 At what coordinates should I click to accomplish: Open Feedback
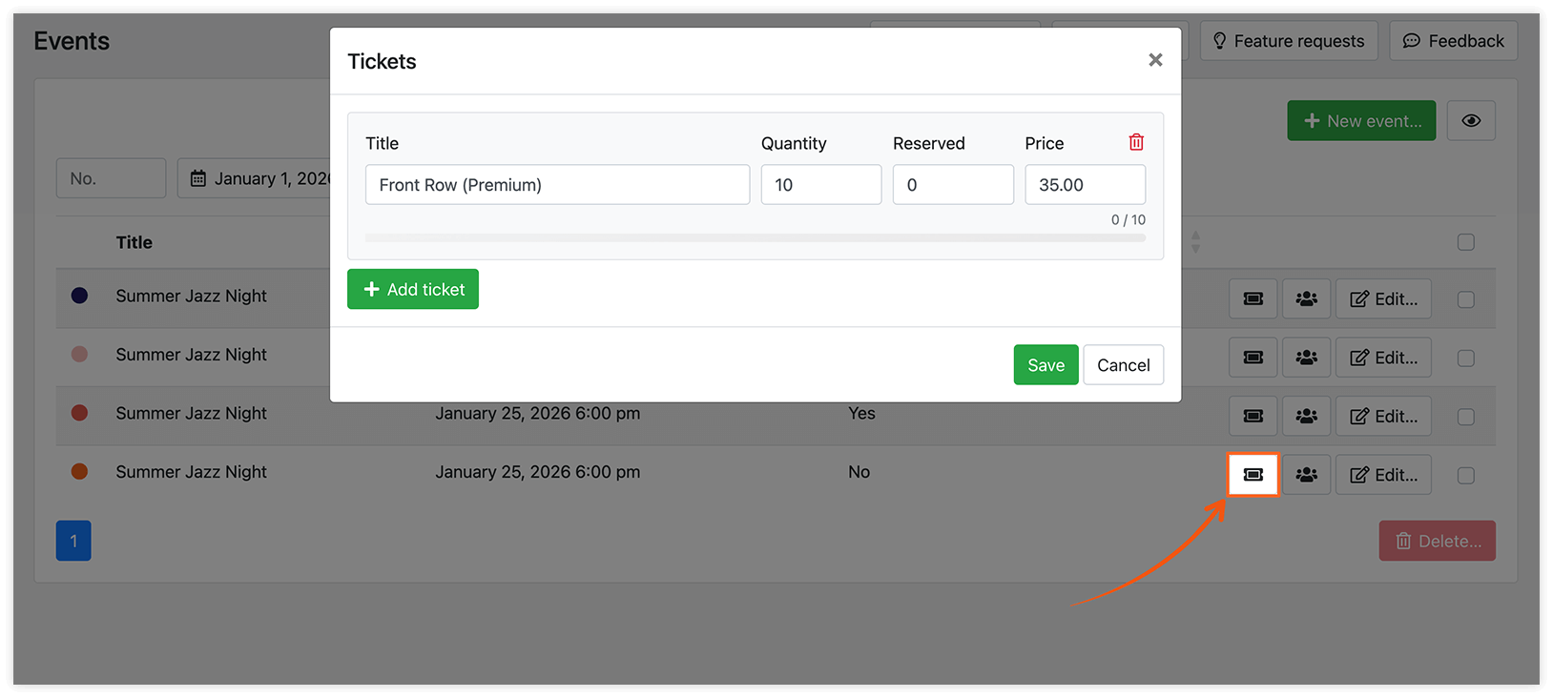point(1453,41)
